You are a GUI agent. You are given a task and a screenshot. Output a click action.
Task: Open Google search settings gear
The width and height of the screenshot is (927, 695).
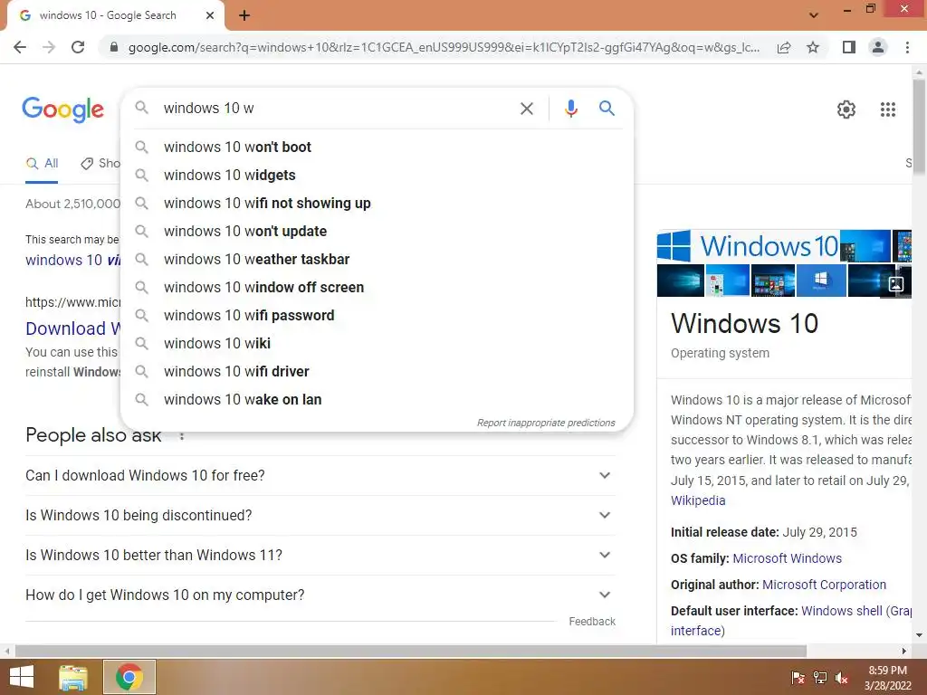[x=846, y=109]
